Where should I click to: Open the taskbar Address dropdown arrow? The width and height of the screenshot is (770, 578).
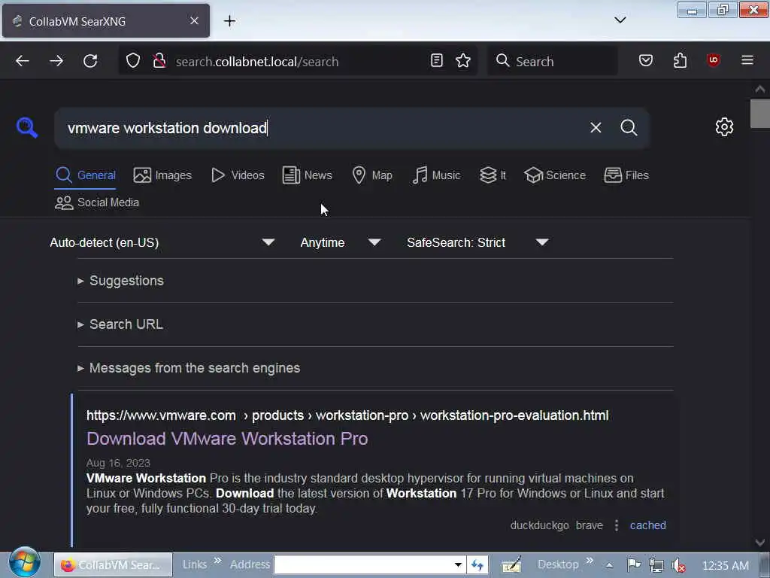[x=458, y=564]
